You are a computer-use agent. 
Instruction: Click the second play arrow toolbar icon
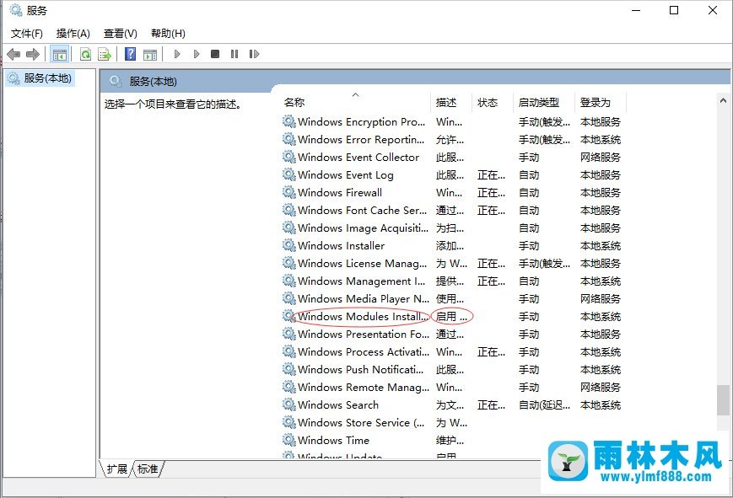(197, 54)
